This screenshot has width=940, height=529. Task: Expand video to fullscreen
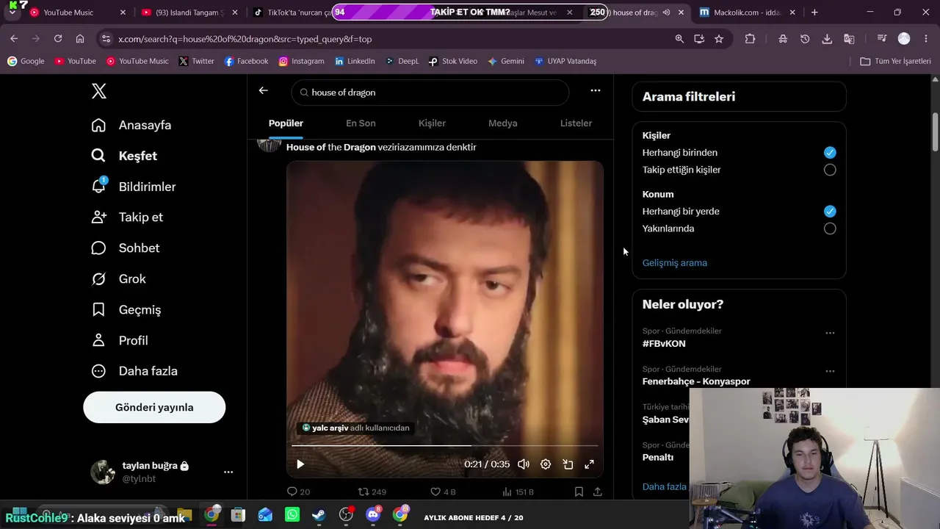pyautogui.click(x=589, y=464)
